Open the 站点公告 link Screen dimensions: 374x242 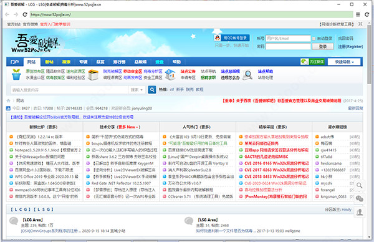188,71
